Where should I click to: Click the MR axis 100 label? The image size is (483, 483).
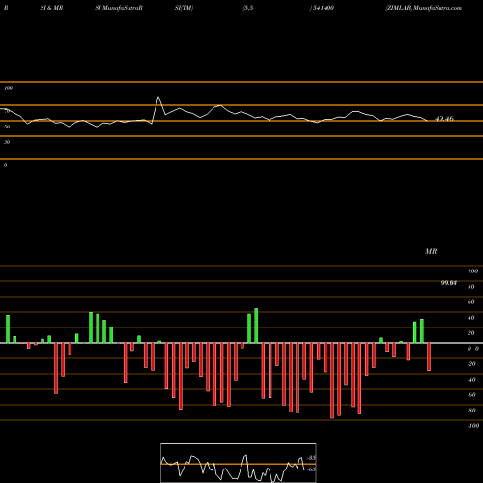tap(472, 271)
